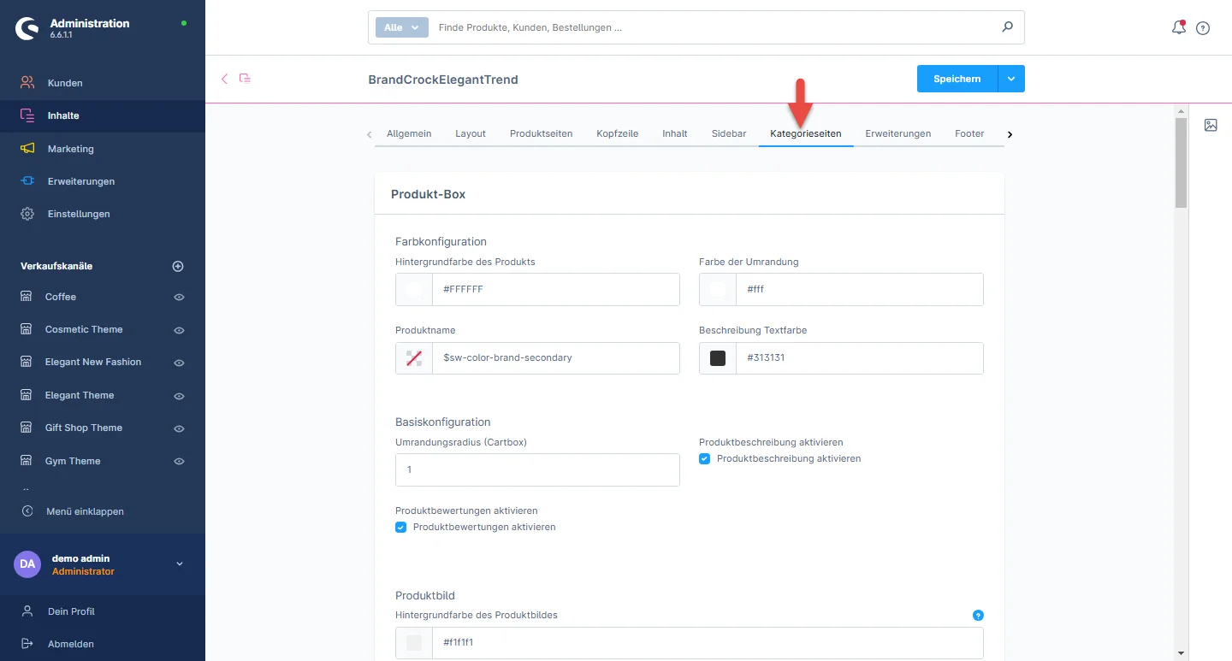Image resolution: width=1232 pixels, height=661 pixels.
Task: Click the Speichern button
Action: click(x=957, y=79)
